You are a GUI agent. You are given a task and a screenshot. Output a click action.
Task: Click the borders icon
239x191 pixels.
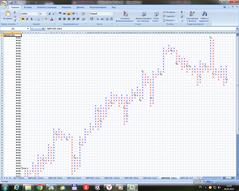39,19
